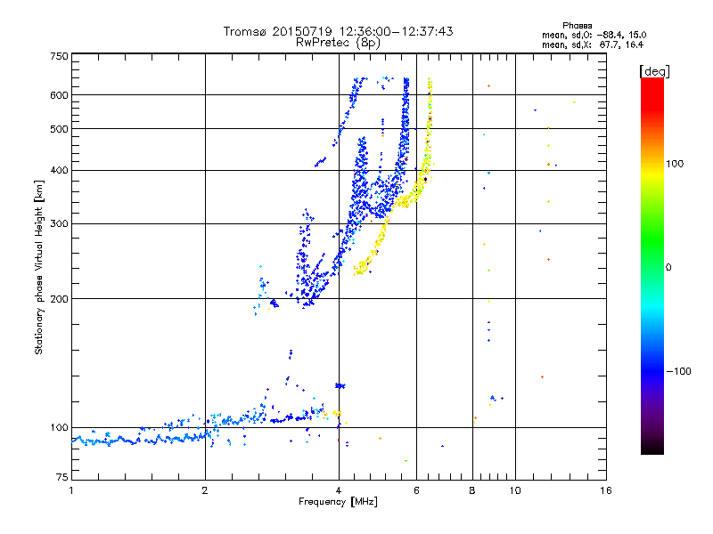Click the colorbar label '100'
The width and height of the screenshot is (713, 534).
click(675, 164)
